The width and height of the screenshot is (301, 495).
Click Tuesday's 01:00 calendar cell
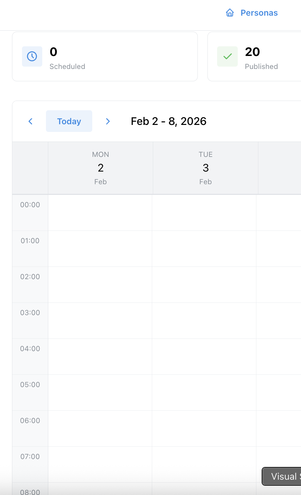pos(205,248)
